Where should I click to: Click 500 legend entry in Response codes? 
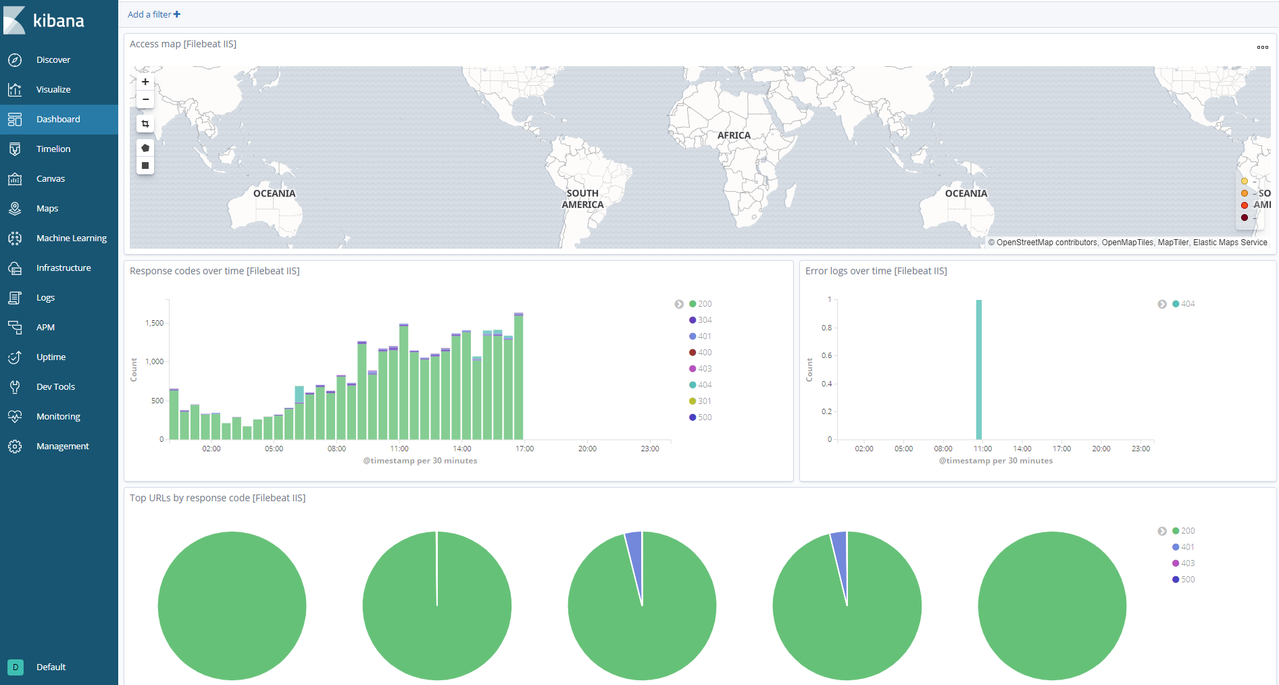pyautogui.click(x=700, y=417)
